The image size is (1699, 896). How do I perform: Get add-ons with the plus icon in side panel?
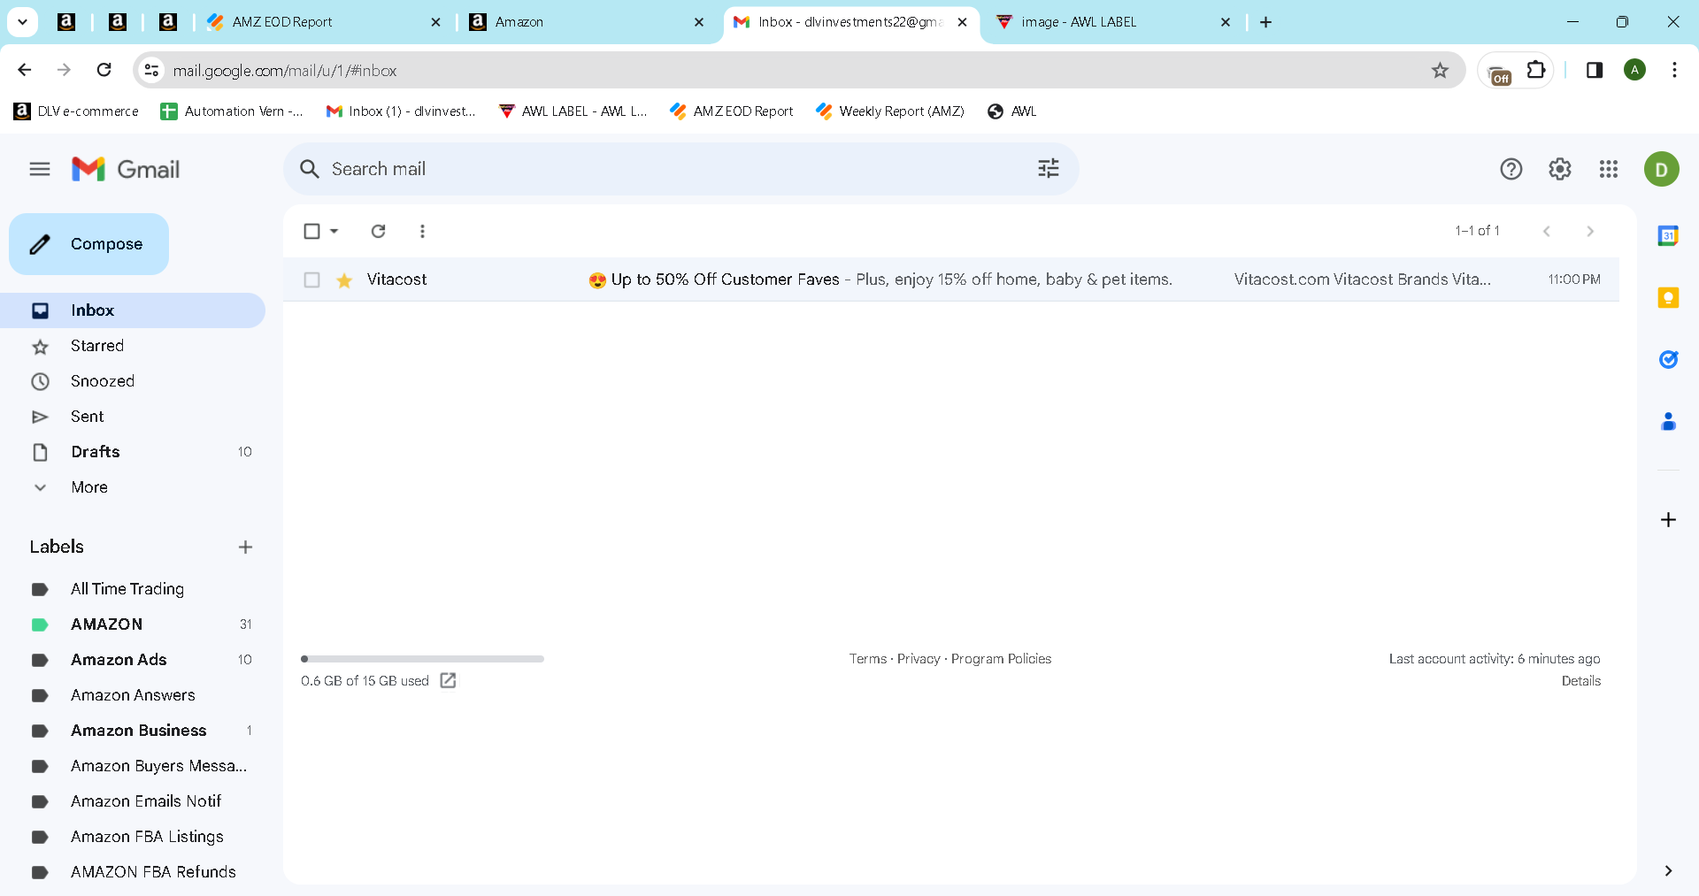1668,520
